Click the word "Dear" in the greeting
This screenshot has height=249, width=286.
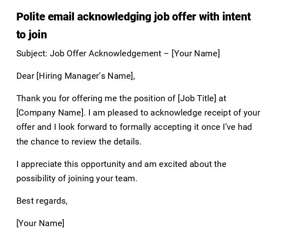[x=25, y=76]
